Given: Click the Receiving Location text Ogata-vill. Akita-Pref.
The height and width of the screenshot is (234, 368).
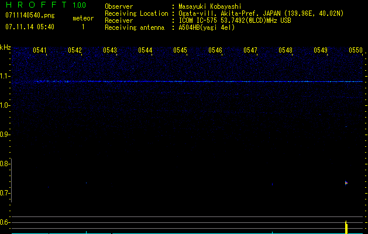Looking at the screenshot, I should (x=219, y=13).
